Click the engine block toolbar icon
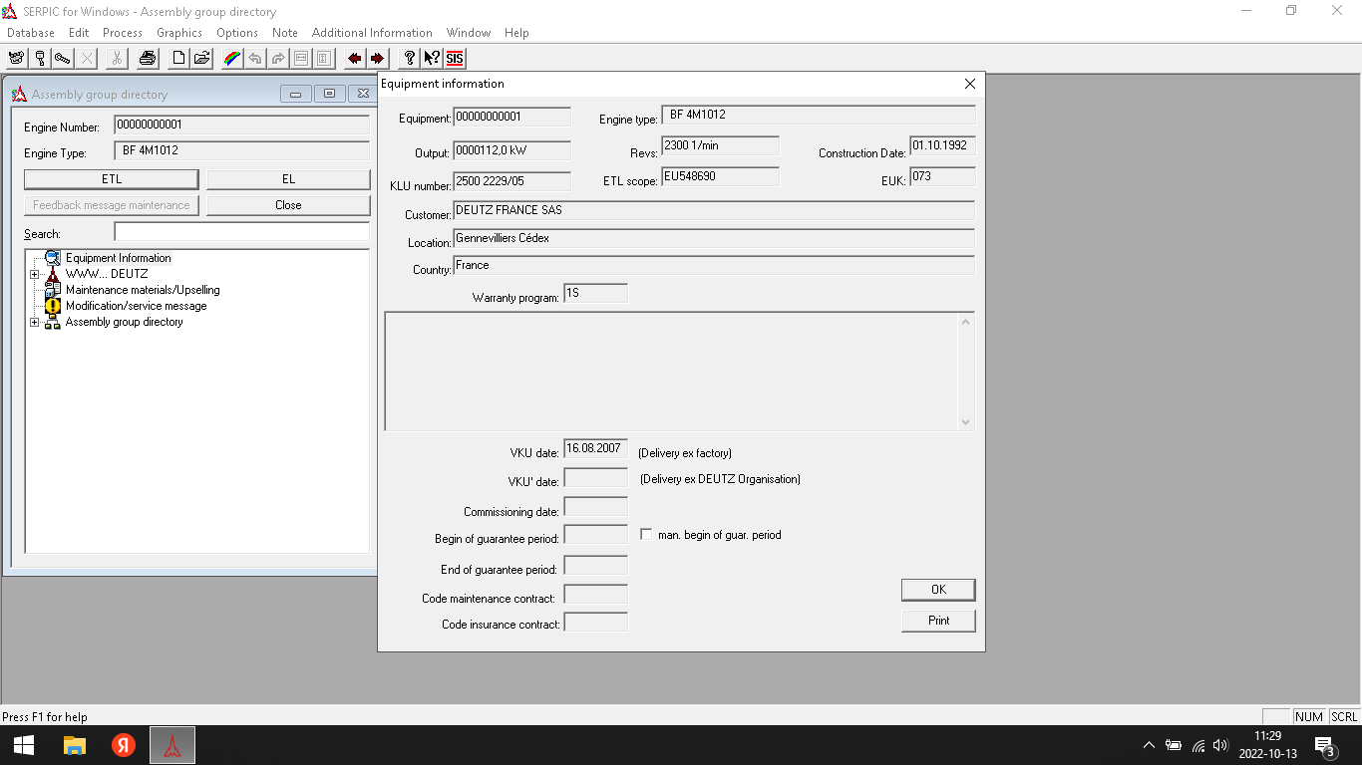 [x=16, y=58]
